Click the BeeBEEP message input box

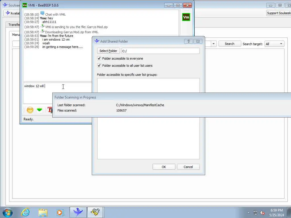tap(57, 93)
